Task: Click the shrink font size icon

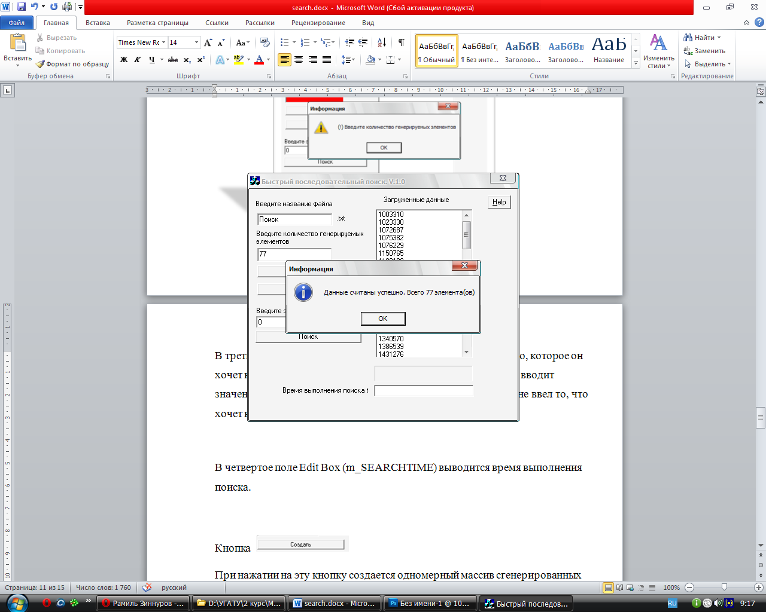Action: 221,42
